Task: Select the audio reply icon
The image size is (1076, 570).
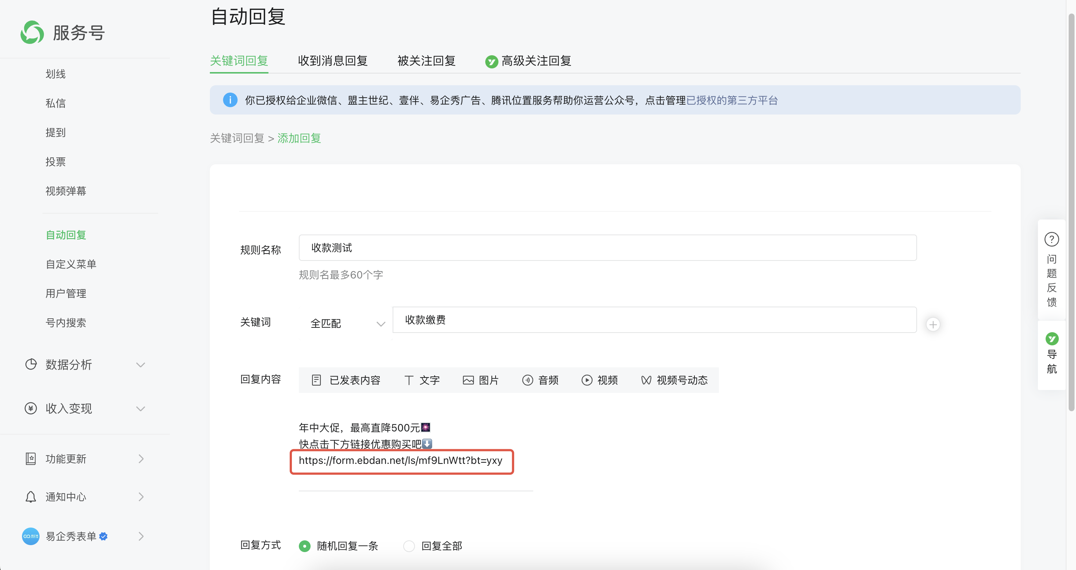Action: point(527,380)
